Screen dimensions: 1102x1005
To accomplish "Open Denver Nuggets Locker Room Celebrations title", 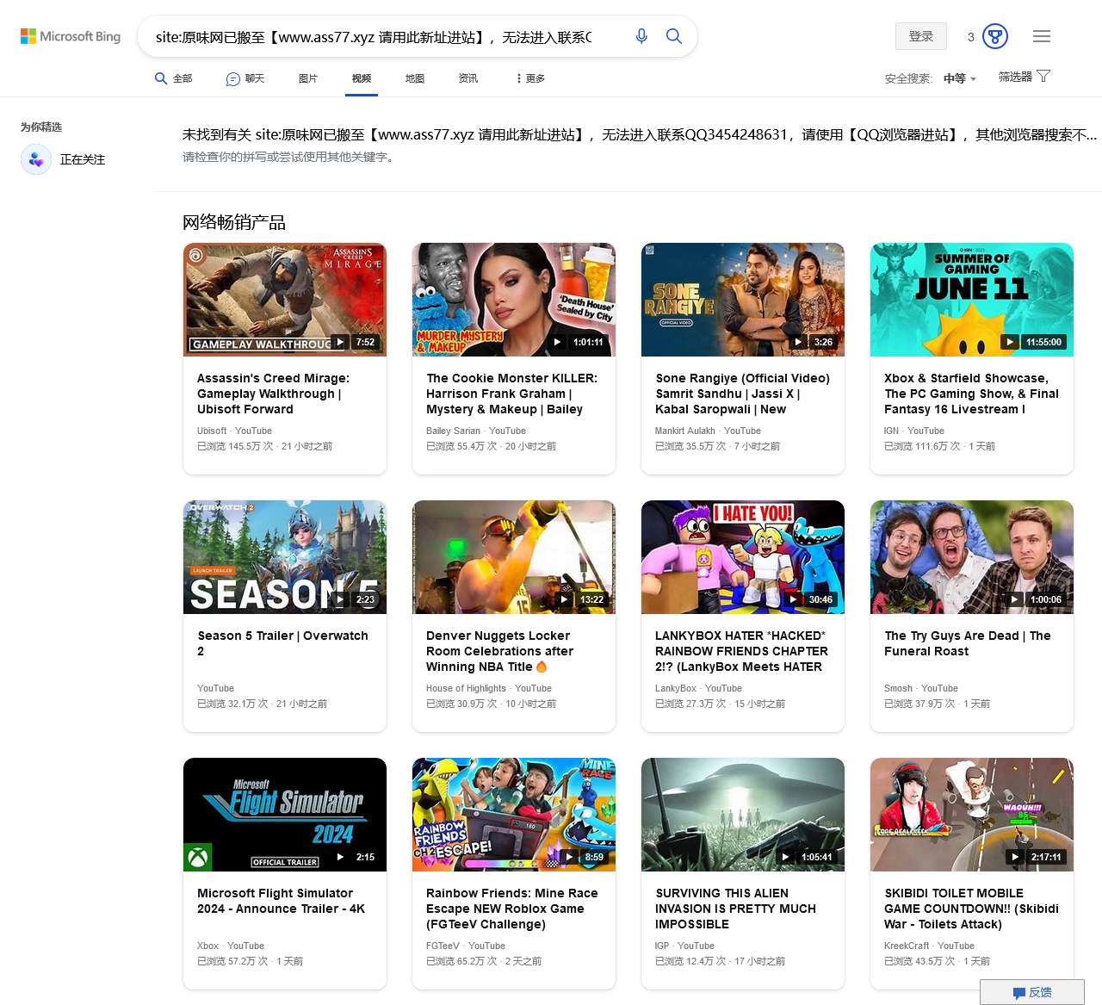I will pyautogui.click(x=499, y=651).
